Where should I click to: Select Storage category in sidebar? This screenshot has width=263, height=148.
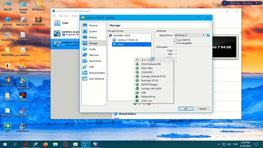pos(94,43)
